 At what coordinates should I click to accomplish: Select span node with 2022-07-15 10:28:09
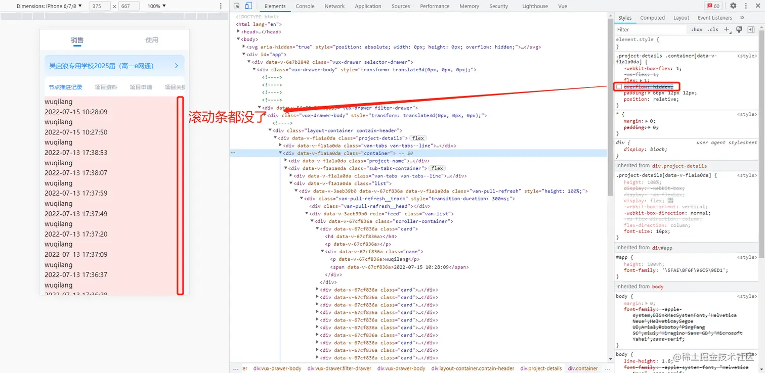click(x=399, y=267)
